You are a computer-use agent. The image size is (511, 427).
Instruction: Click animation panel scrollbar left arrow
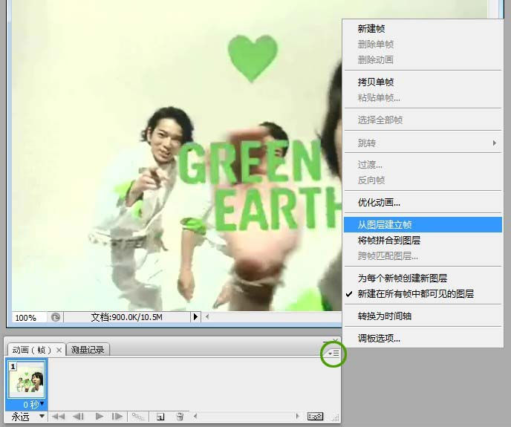point(195,416)
